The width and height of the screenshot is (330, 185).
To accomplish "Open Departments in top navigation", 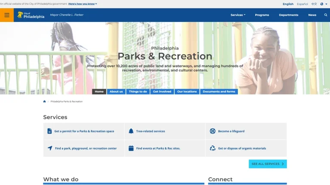I will pos(289,15).
